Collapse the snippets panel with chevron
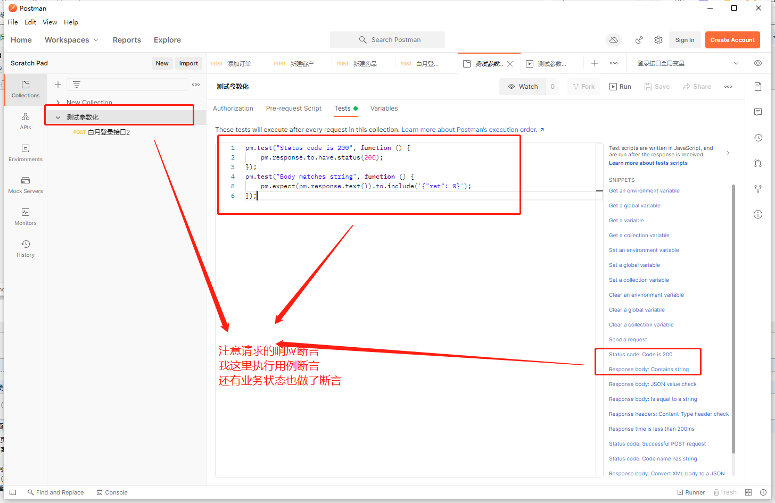Viewport: 775px width, 503px height. pos(728,153)
